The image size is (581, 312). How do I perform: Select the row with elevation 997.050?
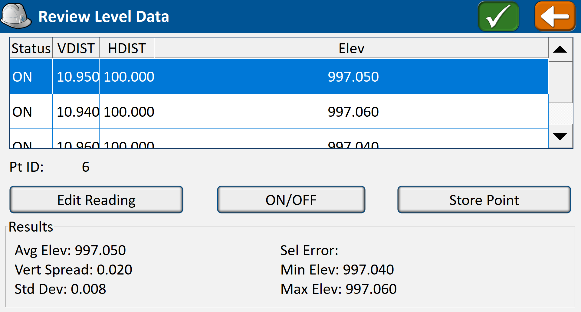(x=279, y=76)
